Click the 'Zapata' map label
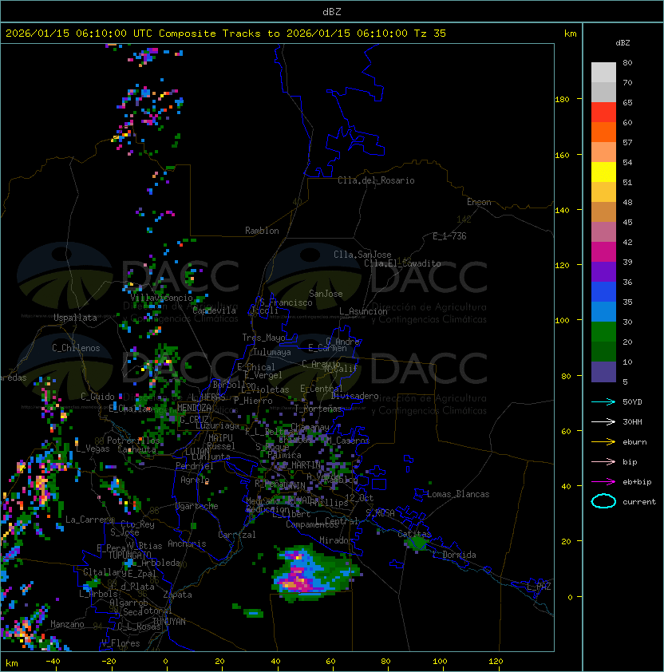Viewport: 664px width, 672px height. pyautogui.click(x=177, y=595)
